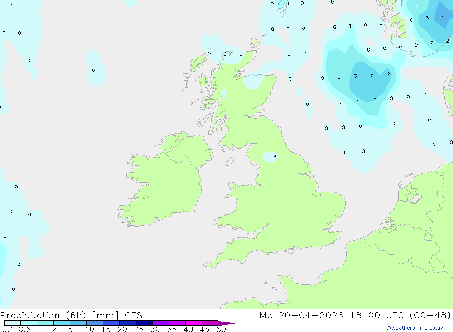The image size is (453, 332).
Task: Open the weatheronline.co.uk copyright link
Action: click(415, 328)
